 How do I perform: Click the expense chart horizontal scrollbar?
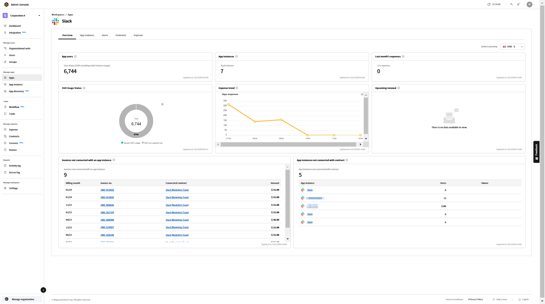[288, 144]
